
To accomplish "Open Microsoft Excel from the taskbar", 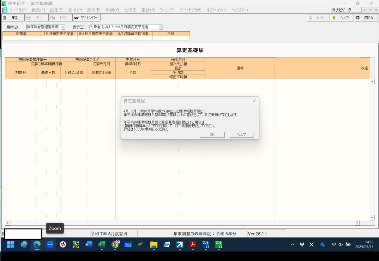I will click(x=102, y=245).
